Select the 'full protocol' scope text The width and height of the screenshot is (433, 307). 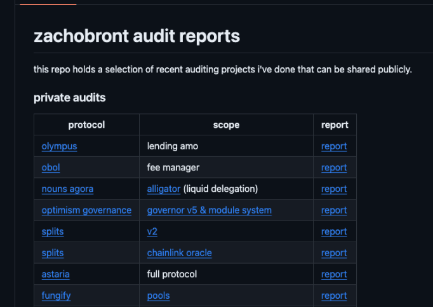tap(172, 274)
